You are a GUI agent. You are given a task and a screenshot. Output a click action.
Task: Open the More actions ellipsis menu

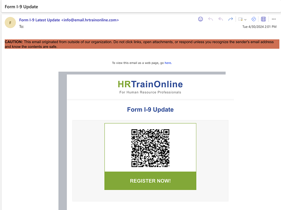(x=274, y=19)
